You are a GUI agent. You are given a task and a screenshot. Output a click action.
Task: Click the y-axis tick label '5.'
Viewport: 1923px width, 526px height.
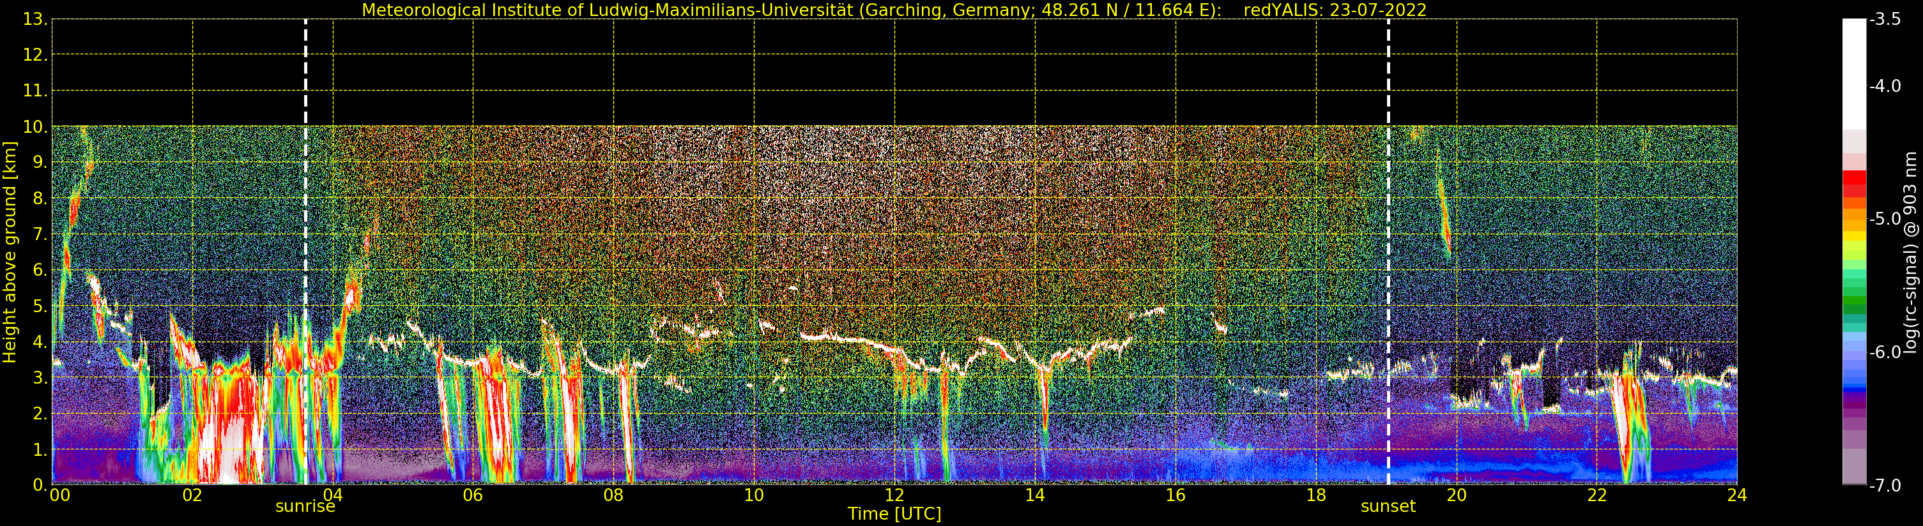click(40, 306)
